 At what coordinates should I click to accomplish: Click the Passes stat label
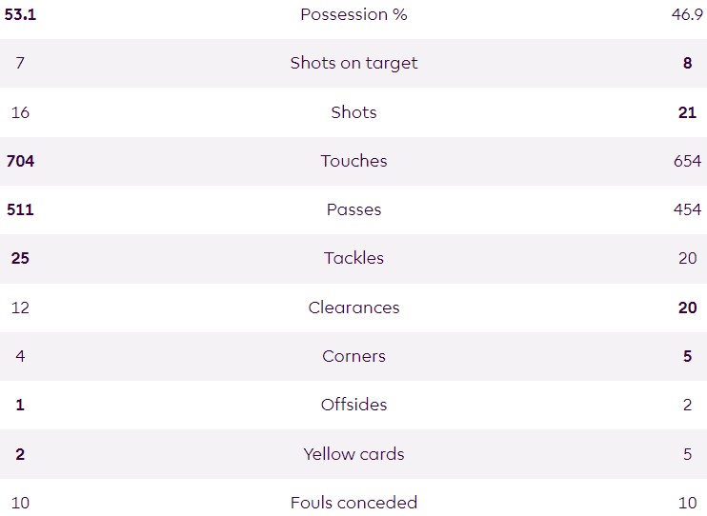pos(353,209)
